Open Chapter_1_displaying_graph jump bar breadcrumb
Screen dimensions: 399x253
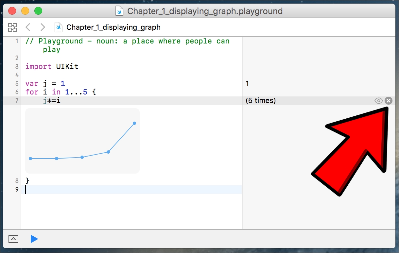(113, 27)
